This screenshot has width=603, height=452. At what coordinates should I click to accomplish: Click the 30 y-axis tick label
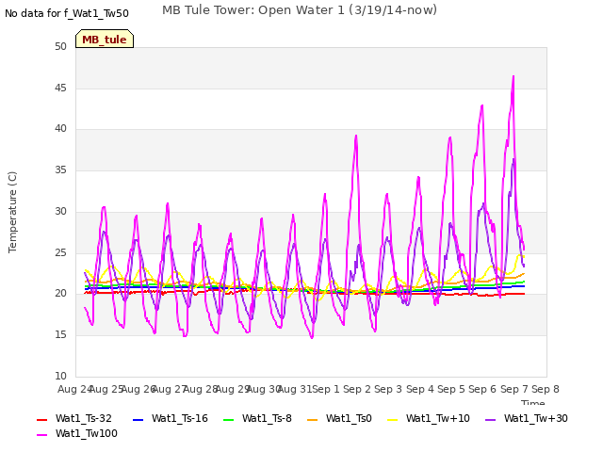click(x=60, y=211)
